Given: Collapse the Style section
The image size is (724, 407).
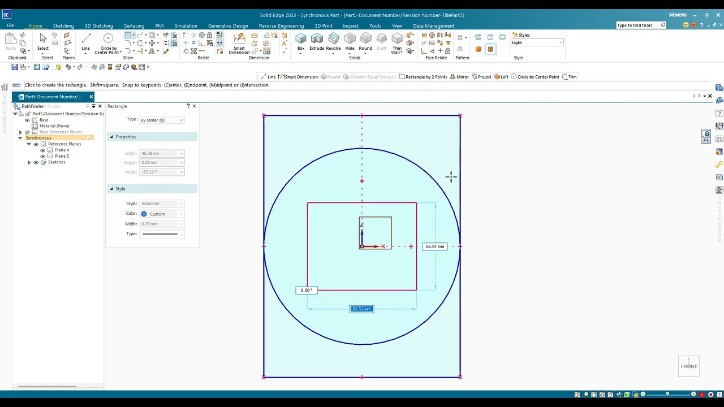Looking at the screenshot, I should coord(111,189).
